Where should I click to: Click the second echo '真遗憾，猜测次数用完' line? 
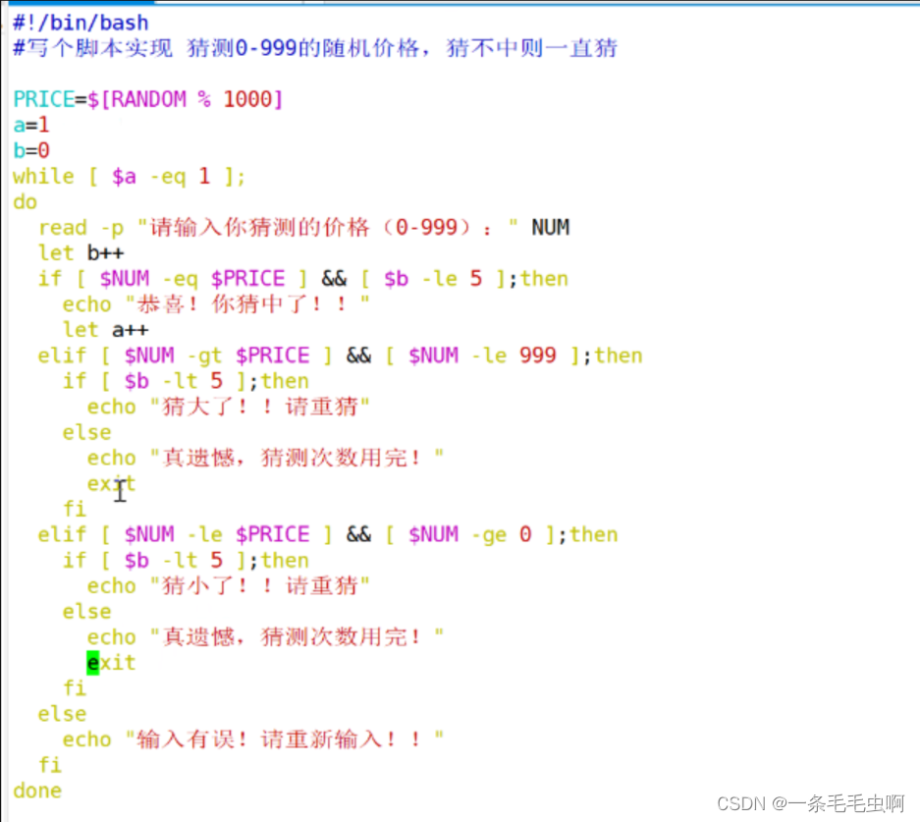tap(265, 636)
